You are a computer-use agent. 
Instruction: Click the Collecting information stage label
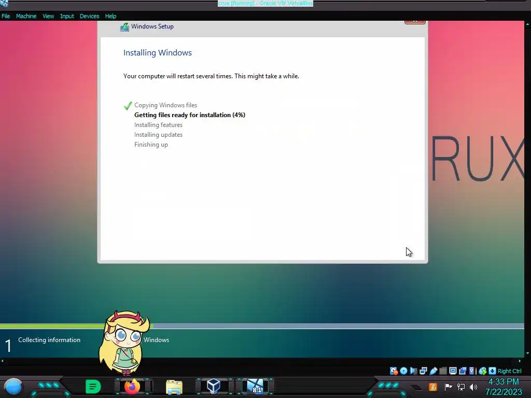coord(49,340)
